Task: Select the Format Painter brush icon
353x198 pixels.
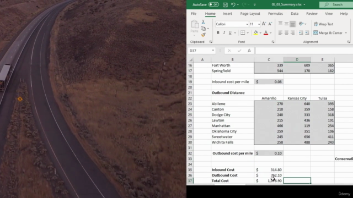Action: tap(204, 35)
